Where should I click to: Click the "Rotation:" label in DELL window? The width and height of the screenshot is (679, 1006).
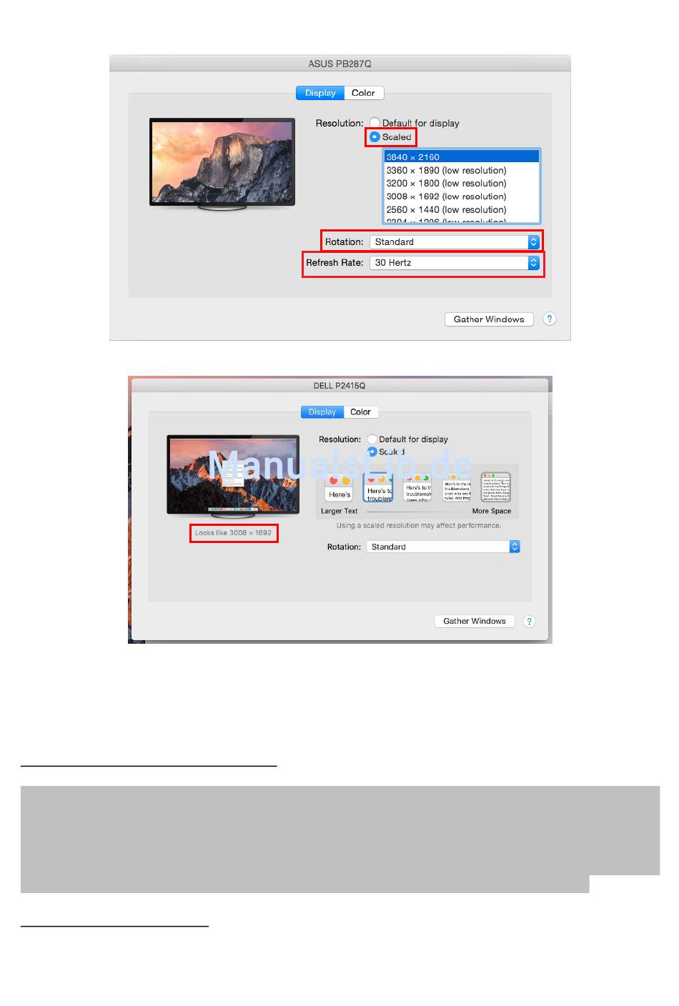(x=344, y=547)
